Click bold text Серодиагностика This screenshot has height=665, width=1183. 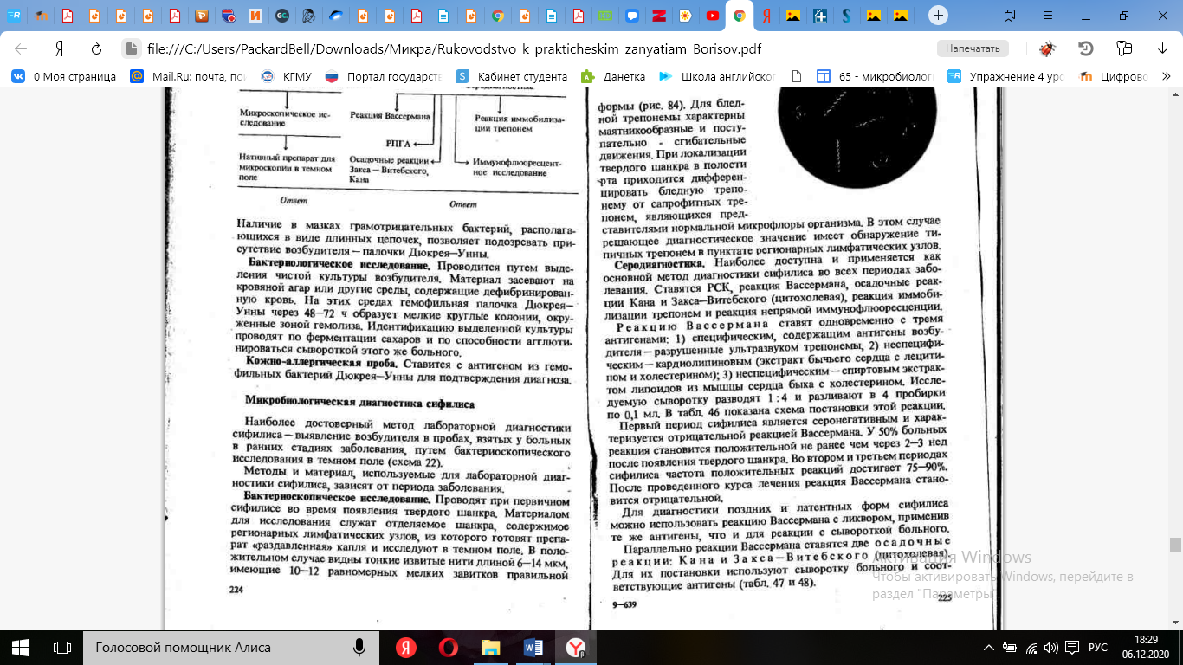[x=661, y=262]
